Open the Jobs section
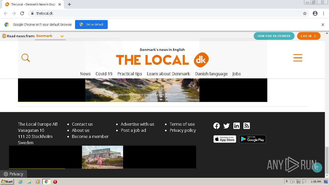Image resolution: width=329 pixels, height=185 pixels. (236, 74)
